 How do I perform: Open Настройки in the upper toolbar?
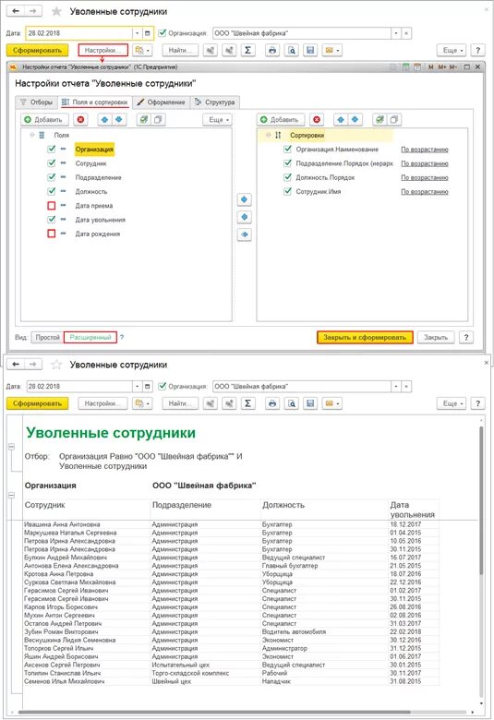click(102, 51)
